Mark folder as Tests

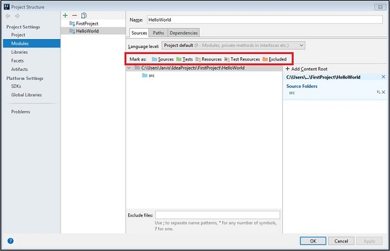[x=185, y=59]
